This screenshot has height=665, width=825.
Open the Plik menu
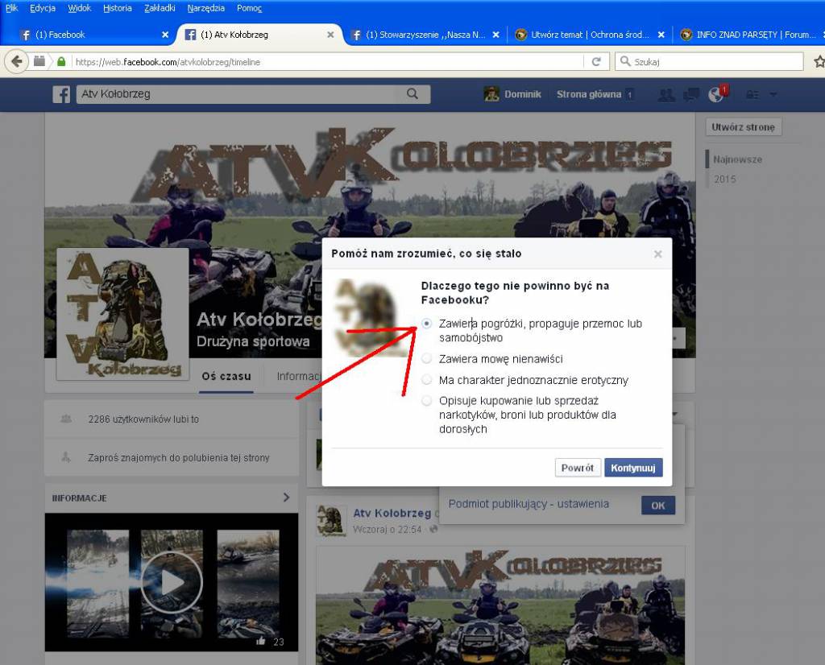(11, 8)
